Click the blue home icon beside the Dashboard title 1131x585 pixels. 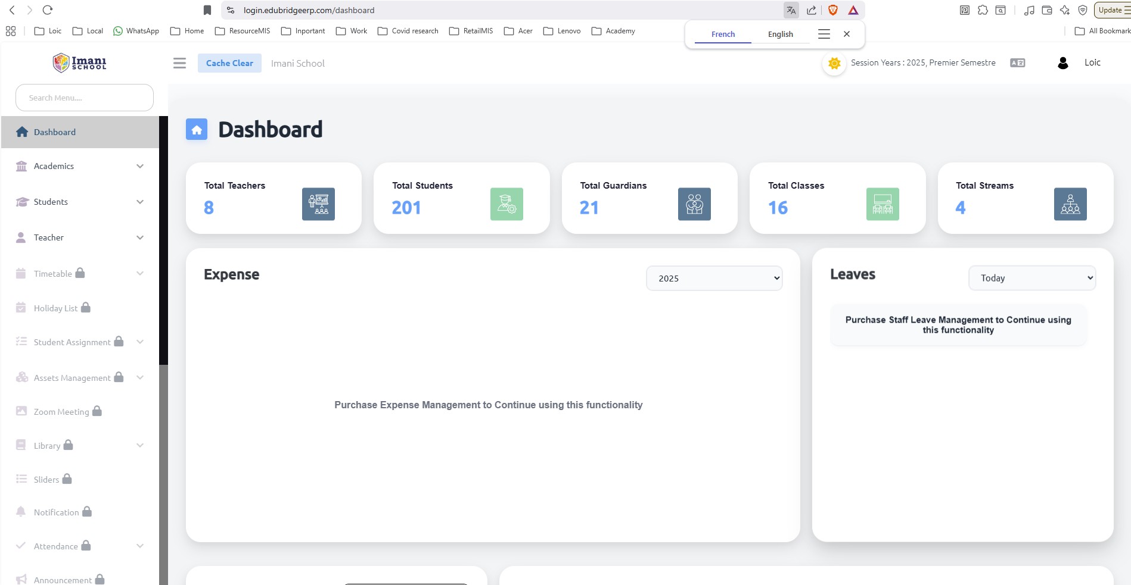point(197,130)
